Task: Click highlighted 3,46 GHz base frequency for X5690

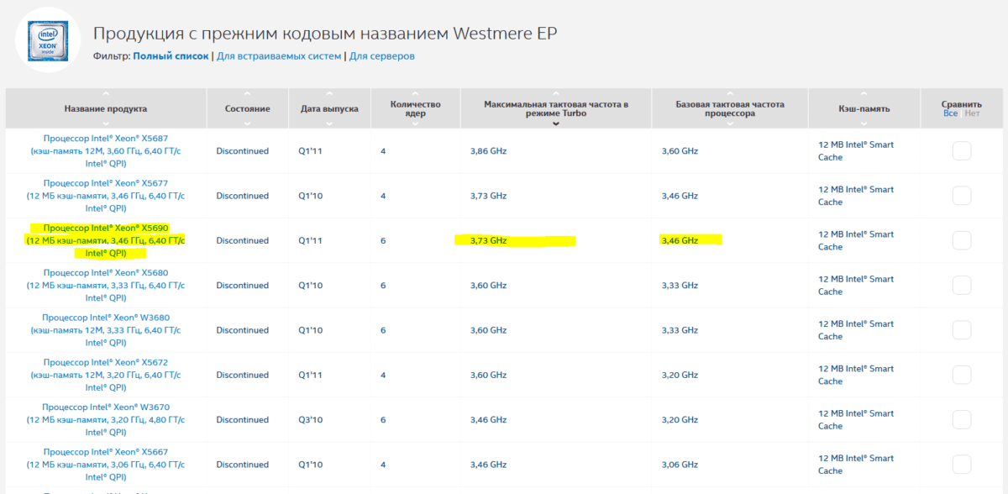Action: (x=680, y=240)
